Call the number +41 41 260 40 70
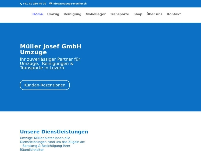Screen dimensions: 201x151 [x=34, y=4]
